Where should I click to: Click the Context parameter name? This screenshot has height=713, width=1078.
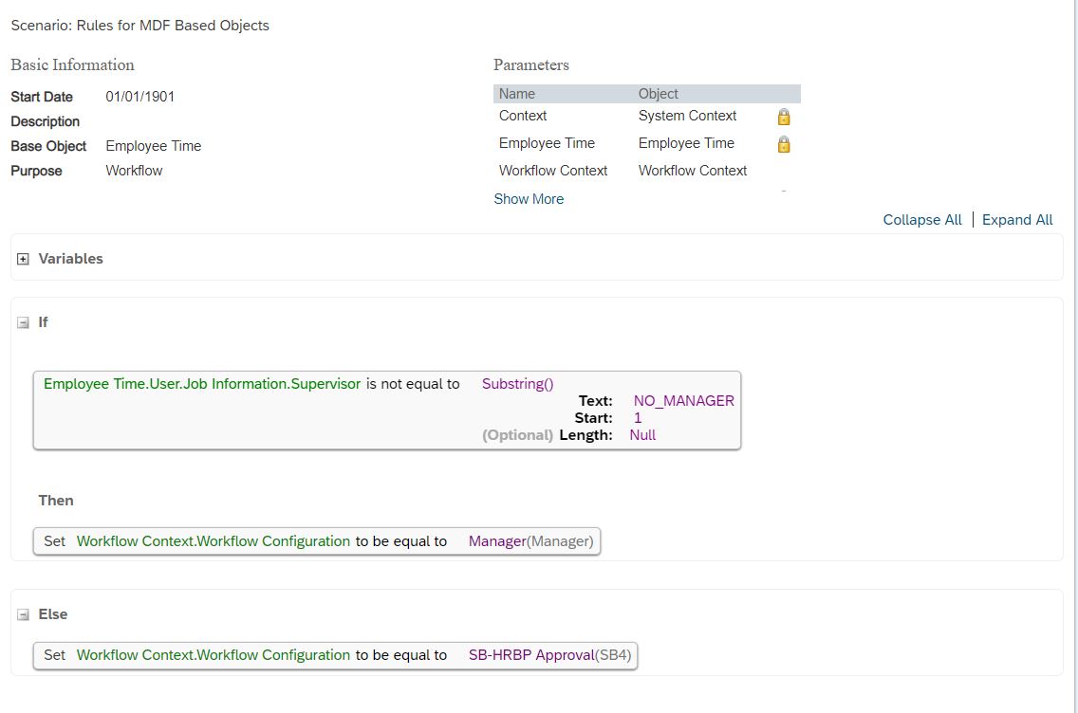523,116
